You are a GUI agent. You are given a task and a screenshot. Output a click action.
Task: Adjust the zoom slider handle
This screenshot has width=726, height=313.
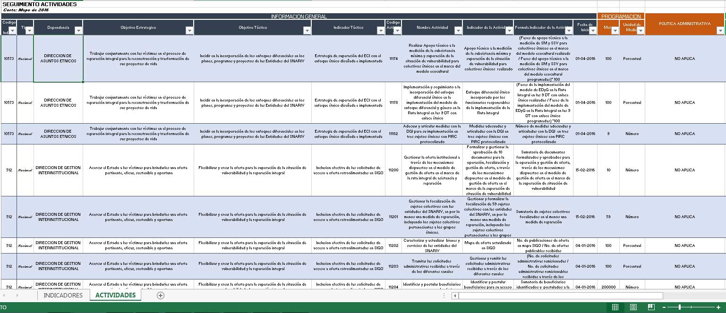tap(680, 307)
